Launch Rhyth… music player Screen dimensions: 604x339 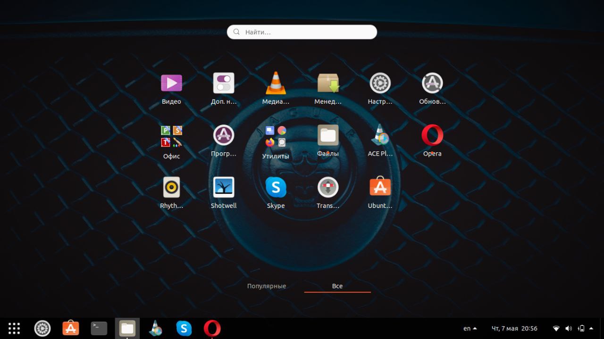tap(171, 188)
